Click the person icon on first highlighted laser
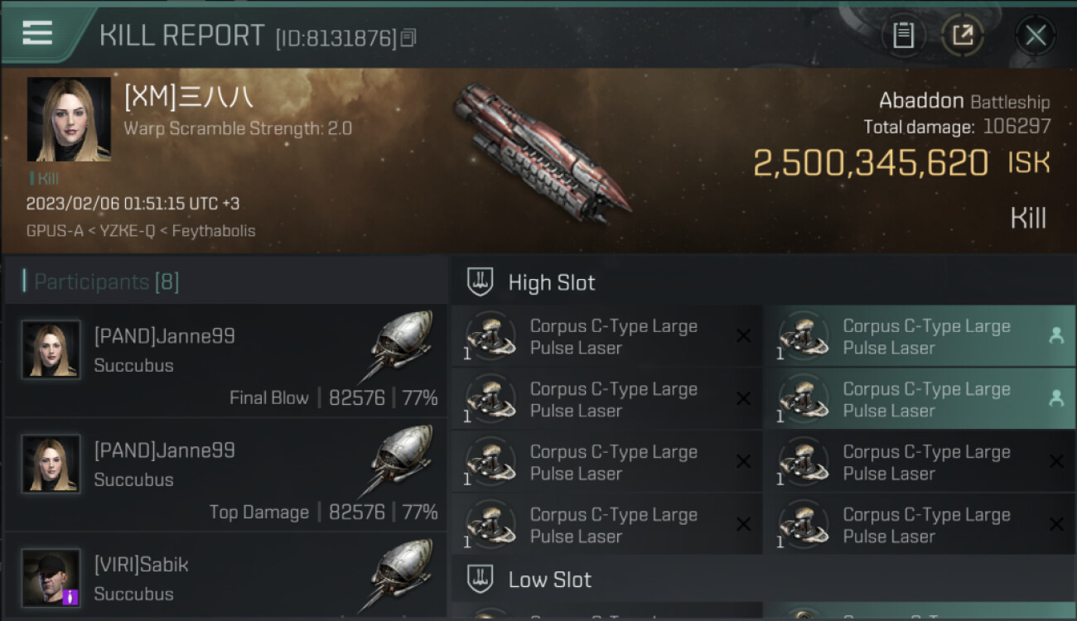Screen dimensions: 1077x621 tap(1055, 336)
